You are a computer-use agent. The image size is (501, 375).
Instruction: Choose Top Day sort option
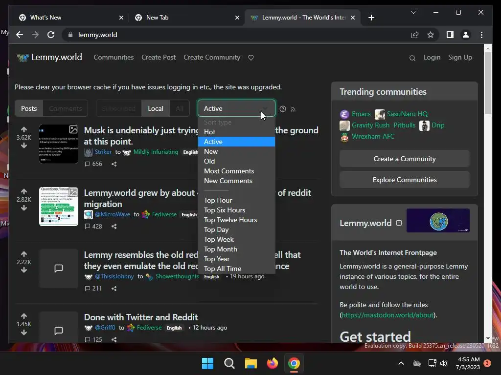pos(236,229)
